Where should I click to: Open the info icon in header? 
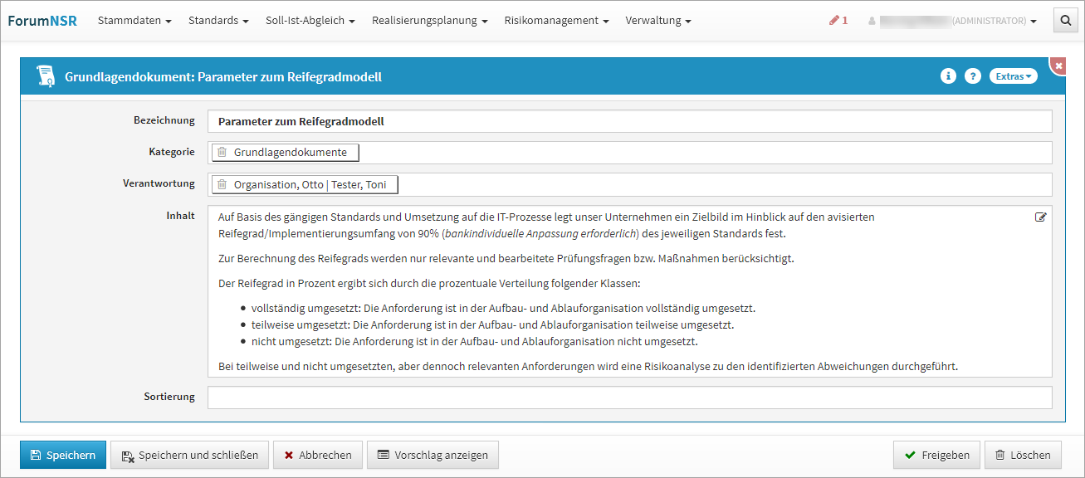click(948, 76)
